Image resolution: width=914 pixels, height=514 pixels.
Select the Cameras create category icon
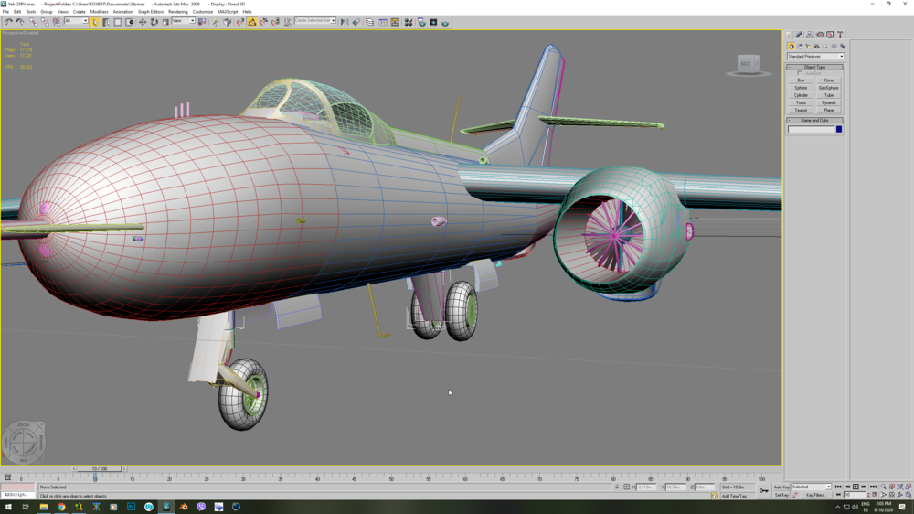click(816, 47)
